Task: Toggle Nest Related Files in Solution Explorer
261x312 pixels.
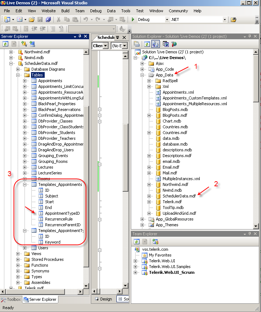Action: (155, 44)
